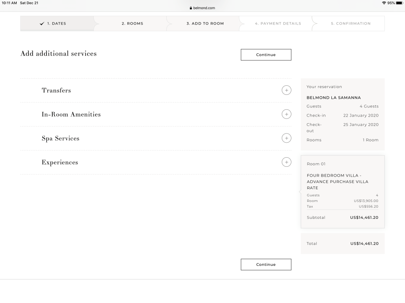This screenshot has width=405, height=303.
Task: Tap the lock icon in address bar
Action: [191, 8]
